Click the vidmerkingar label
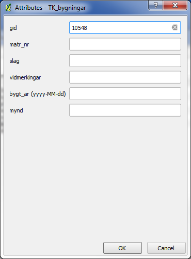 [25, 77]
